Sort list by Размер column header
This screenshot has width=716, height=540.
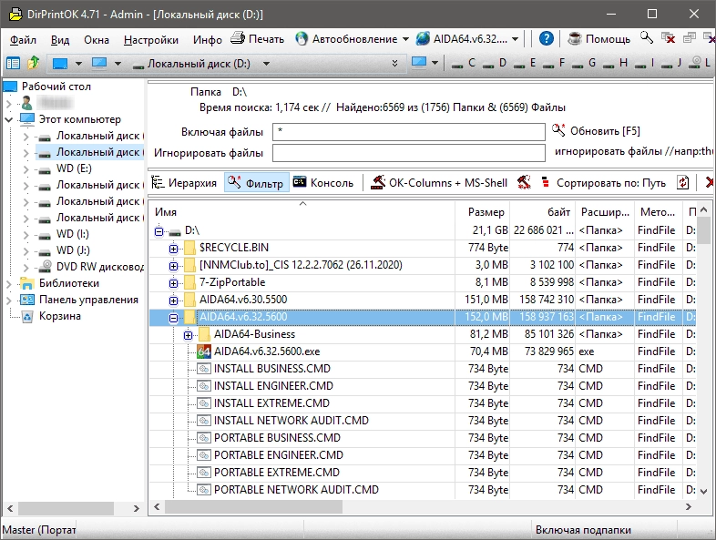482,212
